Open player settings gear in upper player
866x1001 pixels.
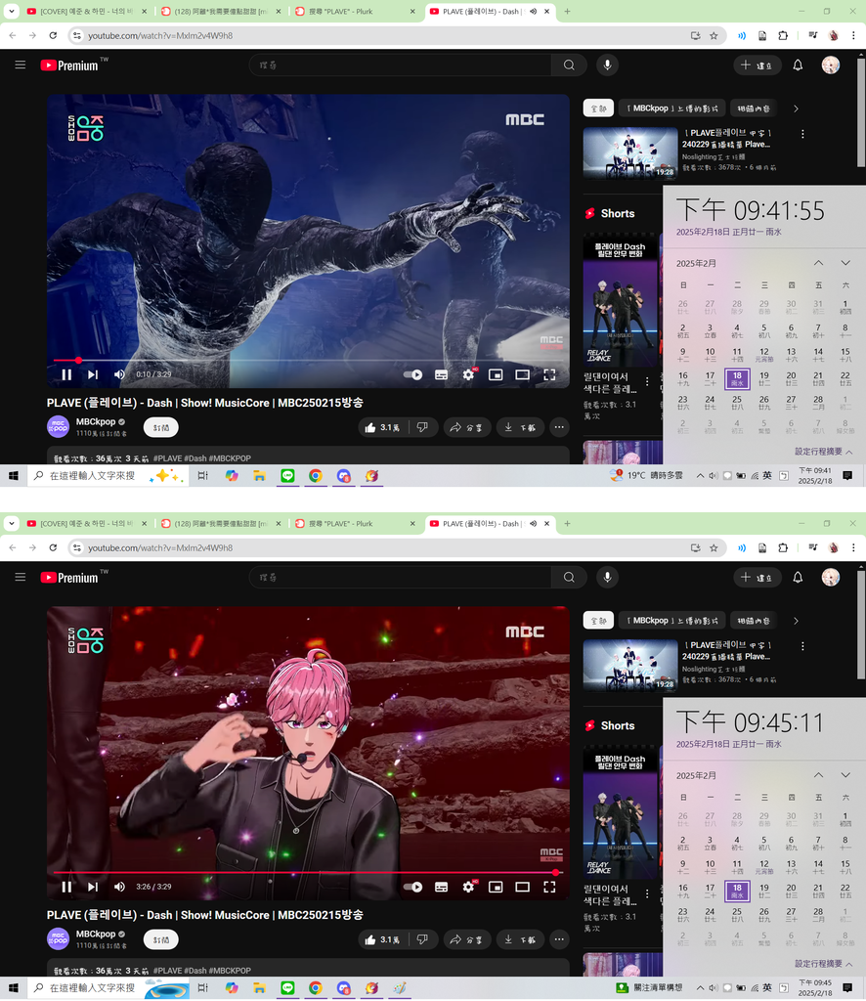tap(468, 374)
